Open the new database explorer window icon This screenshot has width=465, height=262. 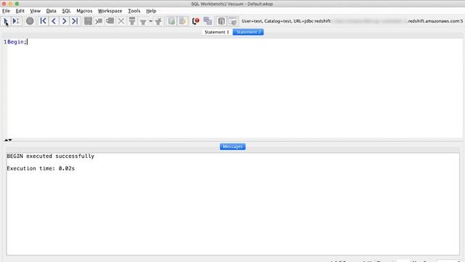pos(232,21)
